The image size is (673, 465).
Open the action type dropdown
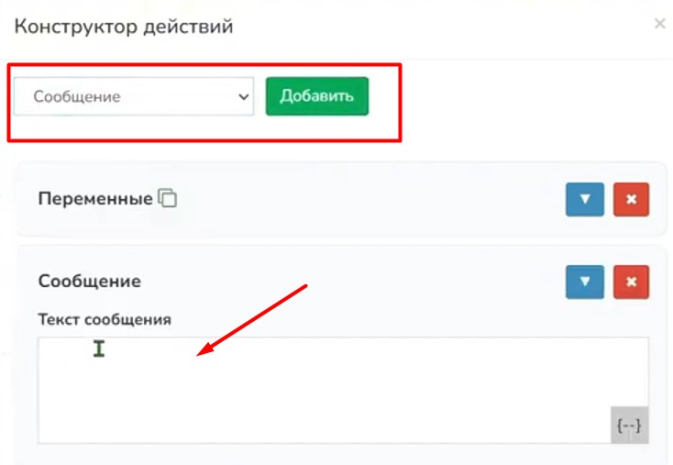click(x=133, y=96)
